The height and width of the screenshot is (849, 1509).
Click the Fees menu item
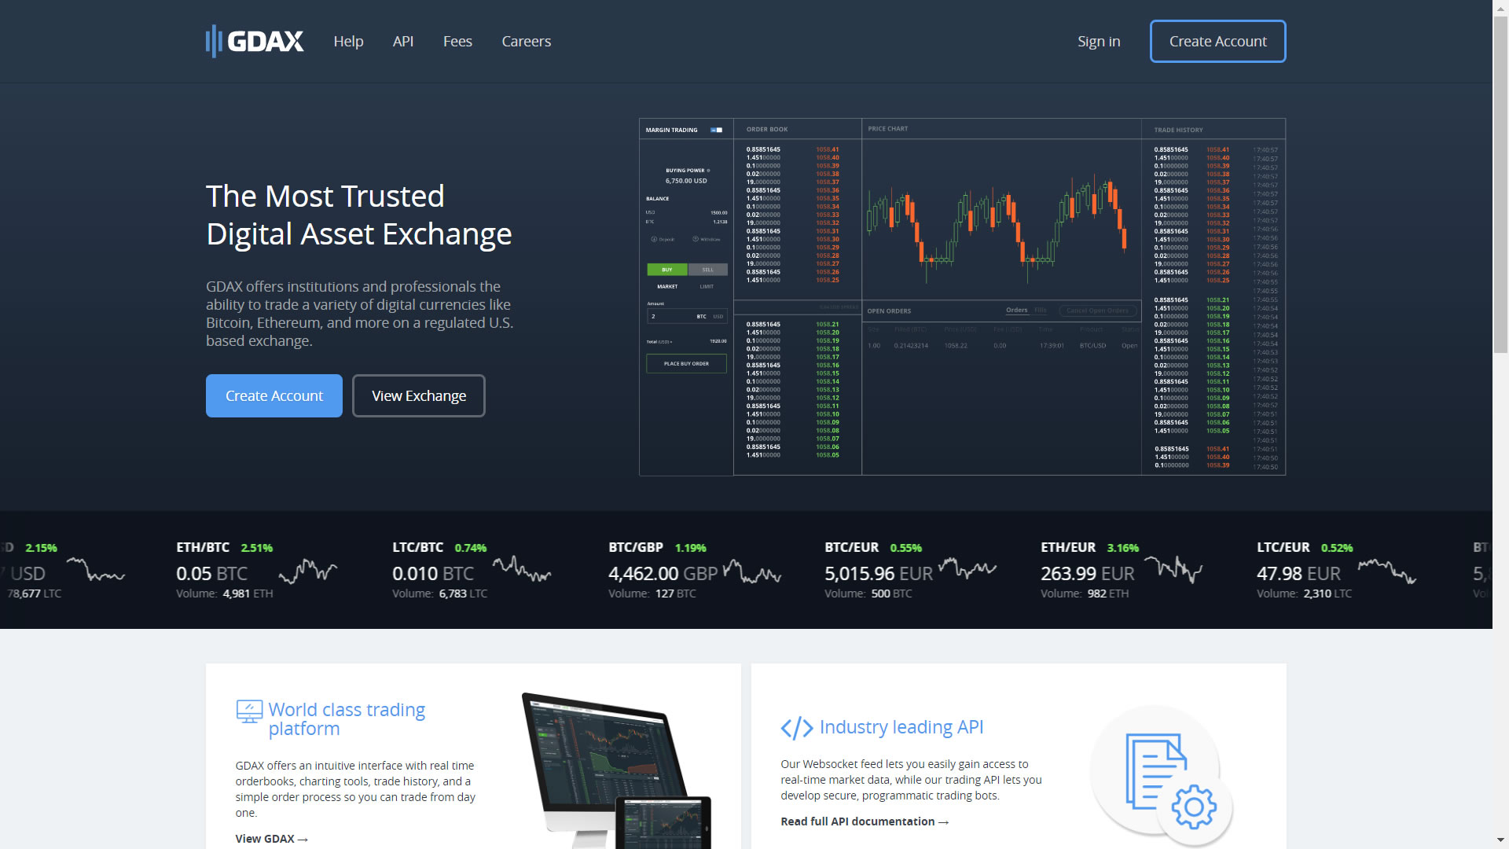click(x=457, y=40)
